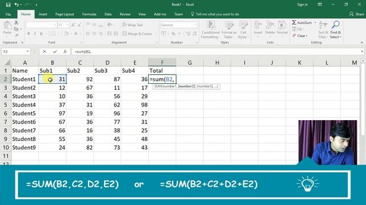Image resolution: width=366 pixels, height=205 pixels.
Task: Click the Decrease Indent icon
Action: click(x=109, y=34)
